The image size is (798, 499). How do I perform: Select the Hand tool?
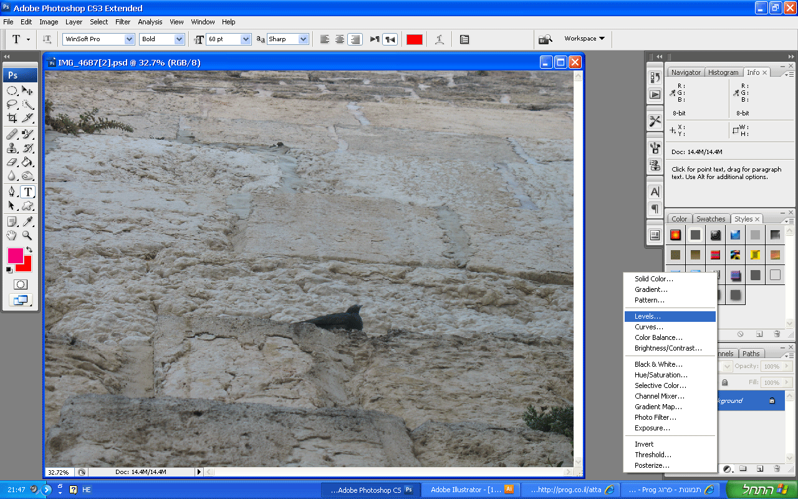[12, 235]
